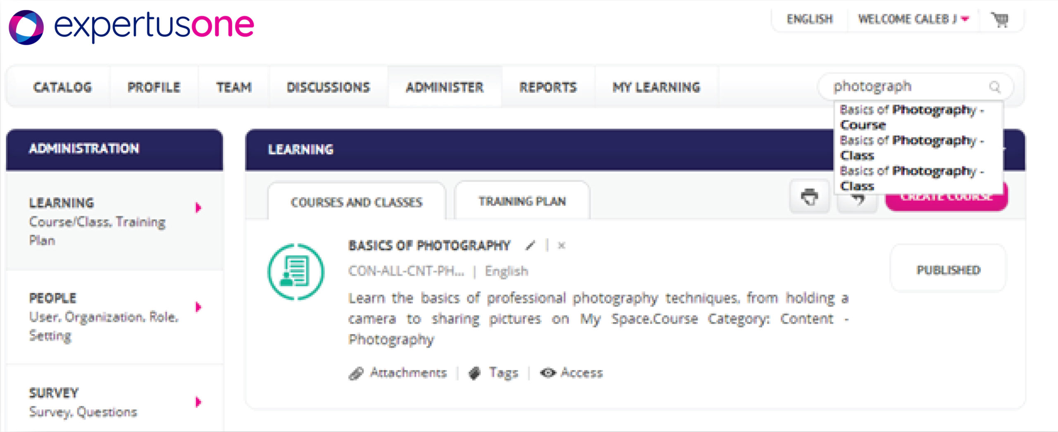Click the Basics of Photography course icon

click(296, 272)
